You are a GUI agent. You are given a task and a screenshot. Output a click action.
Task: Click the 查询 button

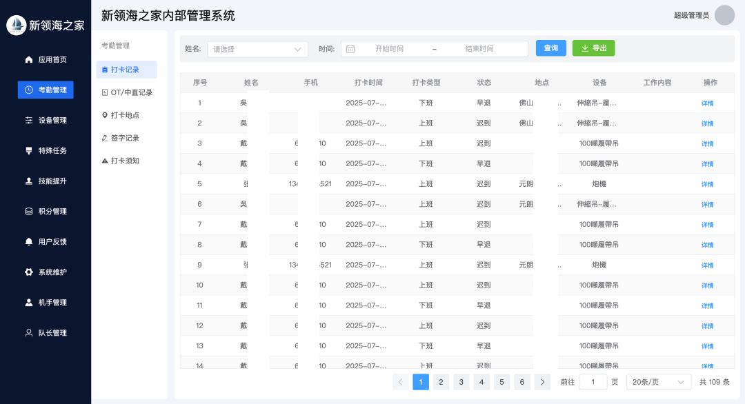(550, 48)
